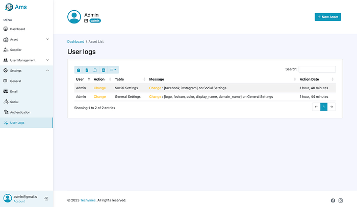Click the Techvines footer link
The width and height of the screenshot is (357, 207).
(x=88, y=200)
